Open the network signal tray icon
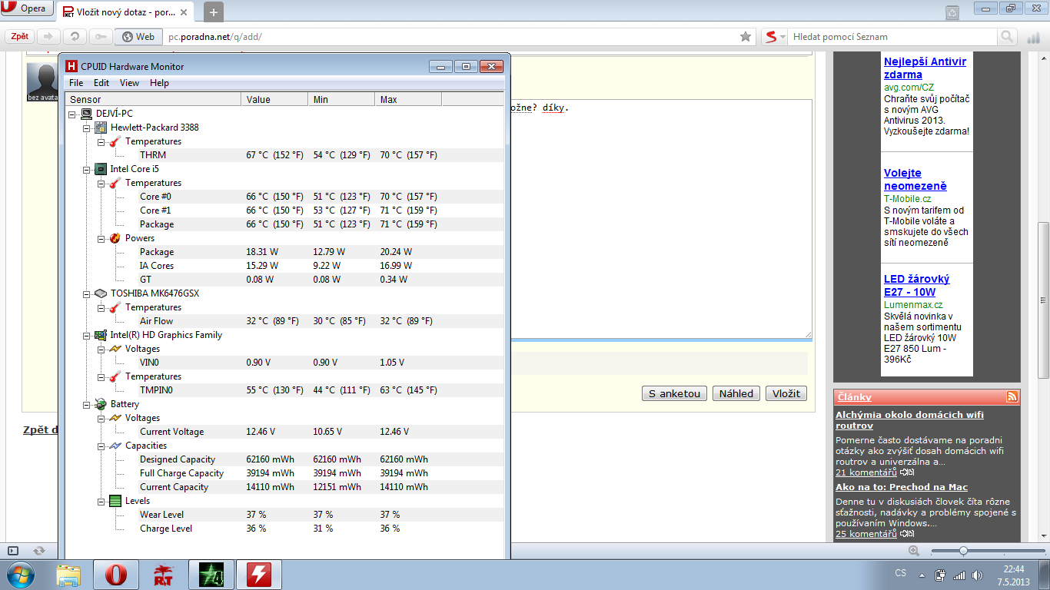1050x590 pixels. (959, 575)
